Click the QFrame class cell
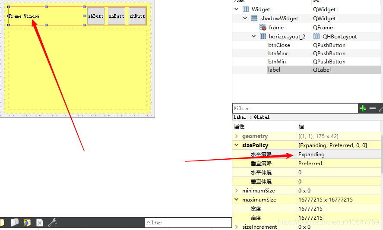 point(323,27)
